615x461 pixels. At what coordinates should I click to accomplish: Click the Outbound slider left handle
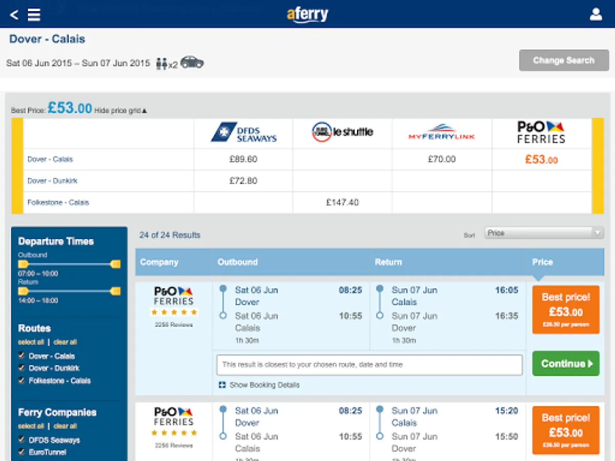point(23,264)
